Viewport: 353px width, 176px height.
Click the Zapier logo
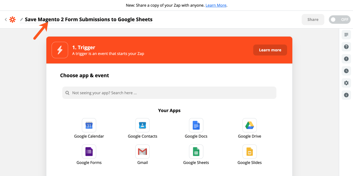12,19
